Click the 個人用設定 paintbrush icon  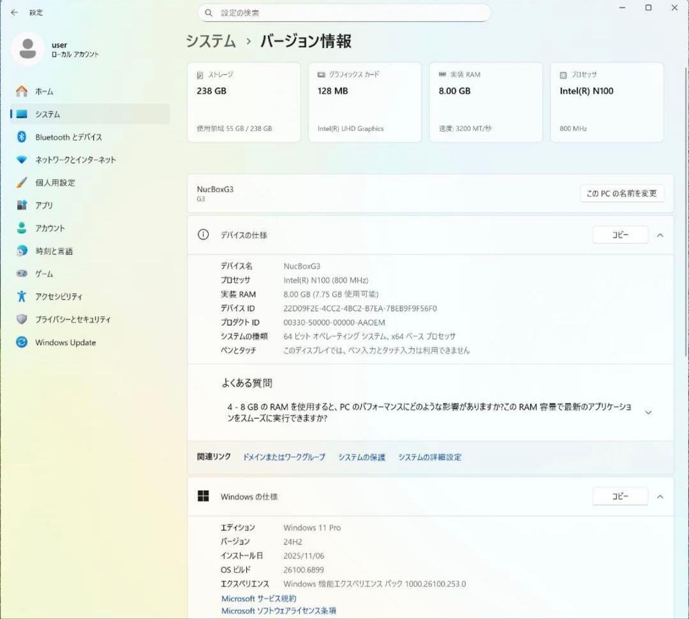(22, 182)
